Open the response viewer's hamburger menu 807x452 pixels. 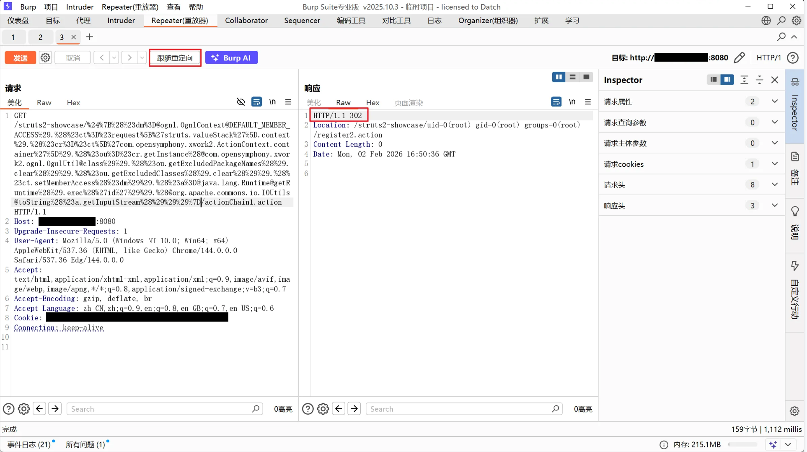(x=588, y=102)
